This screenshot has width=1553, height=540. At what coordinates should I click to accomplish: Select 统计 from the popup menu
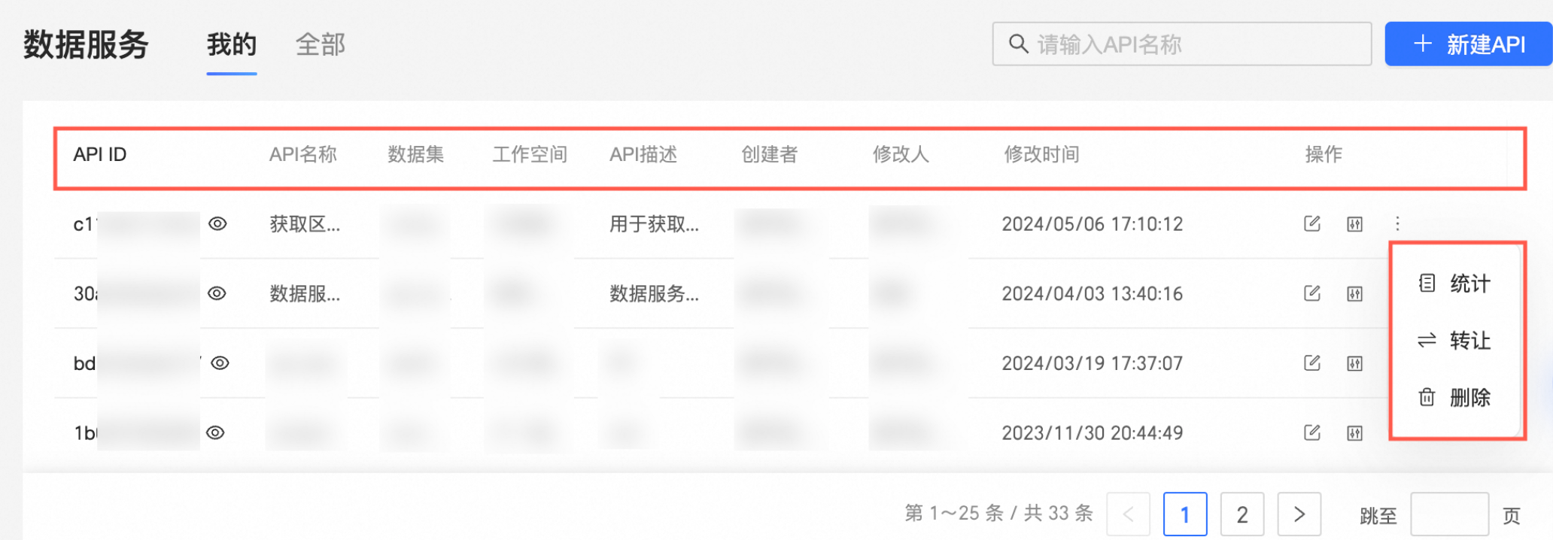click(x=1454, y=284)
